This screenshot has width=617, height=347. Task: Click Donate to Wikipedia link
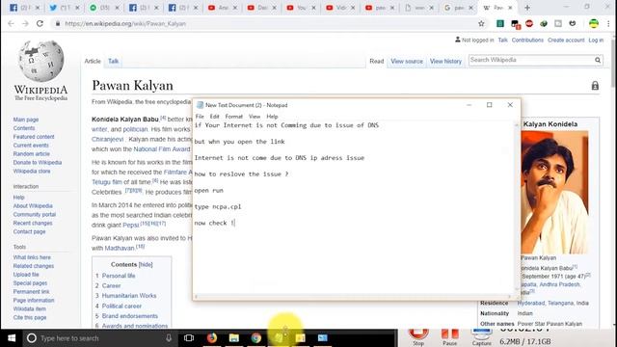pos(38,163)
